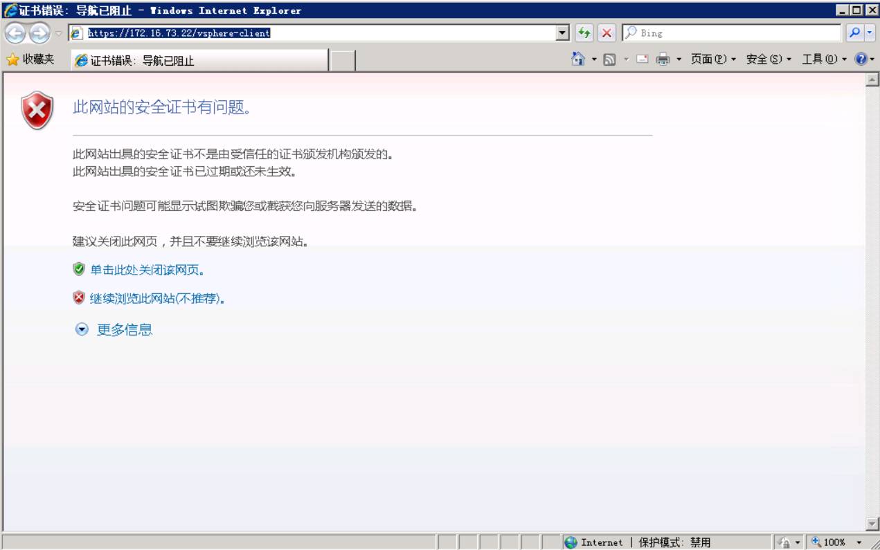
Task: Click the 更多信息 text link
Action: pos(125,330)
